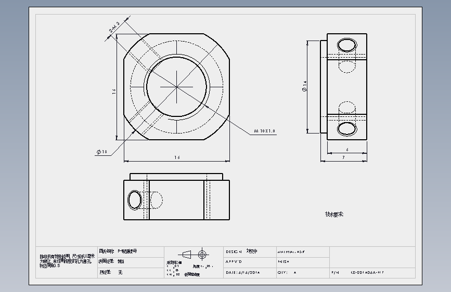Click the first-angle projection symbol
Viewport: 451px width, 292px height.
194,255
